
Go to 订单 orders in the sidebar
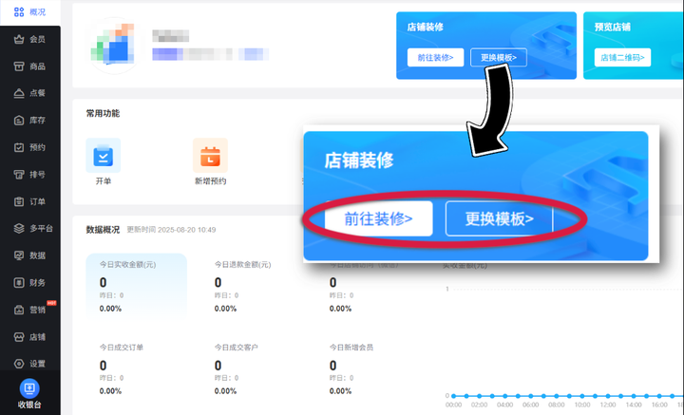29,201
